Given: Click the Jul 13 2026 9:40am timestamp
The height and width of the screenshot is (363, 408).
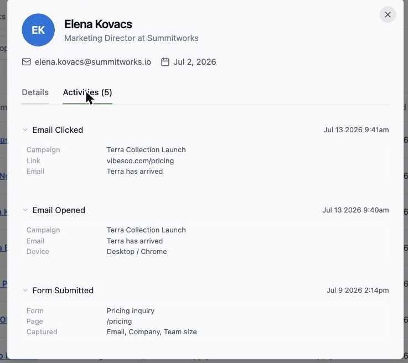Looking at the screenshot, I should tap(356, 210).
